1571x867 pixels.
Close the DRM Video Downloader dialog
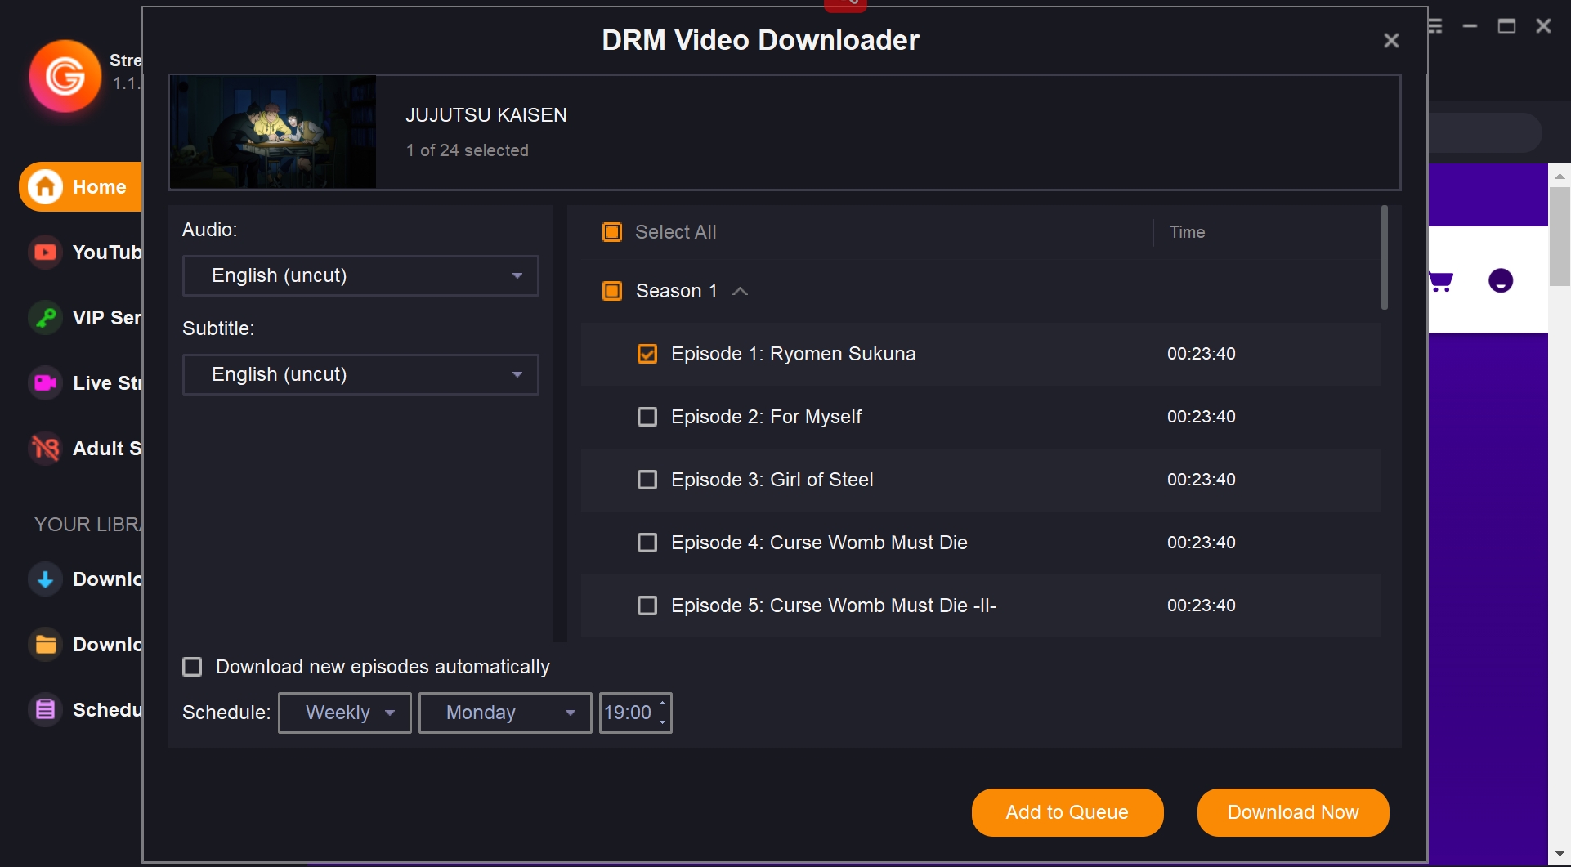(x=1391, y=40)
